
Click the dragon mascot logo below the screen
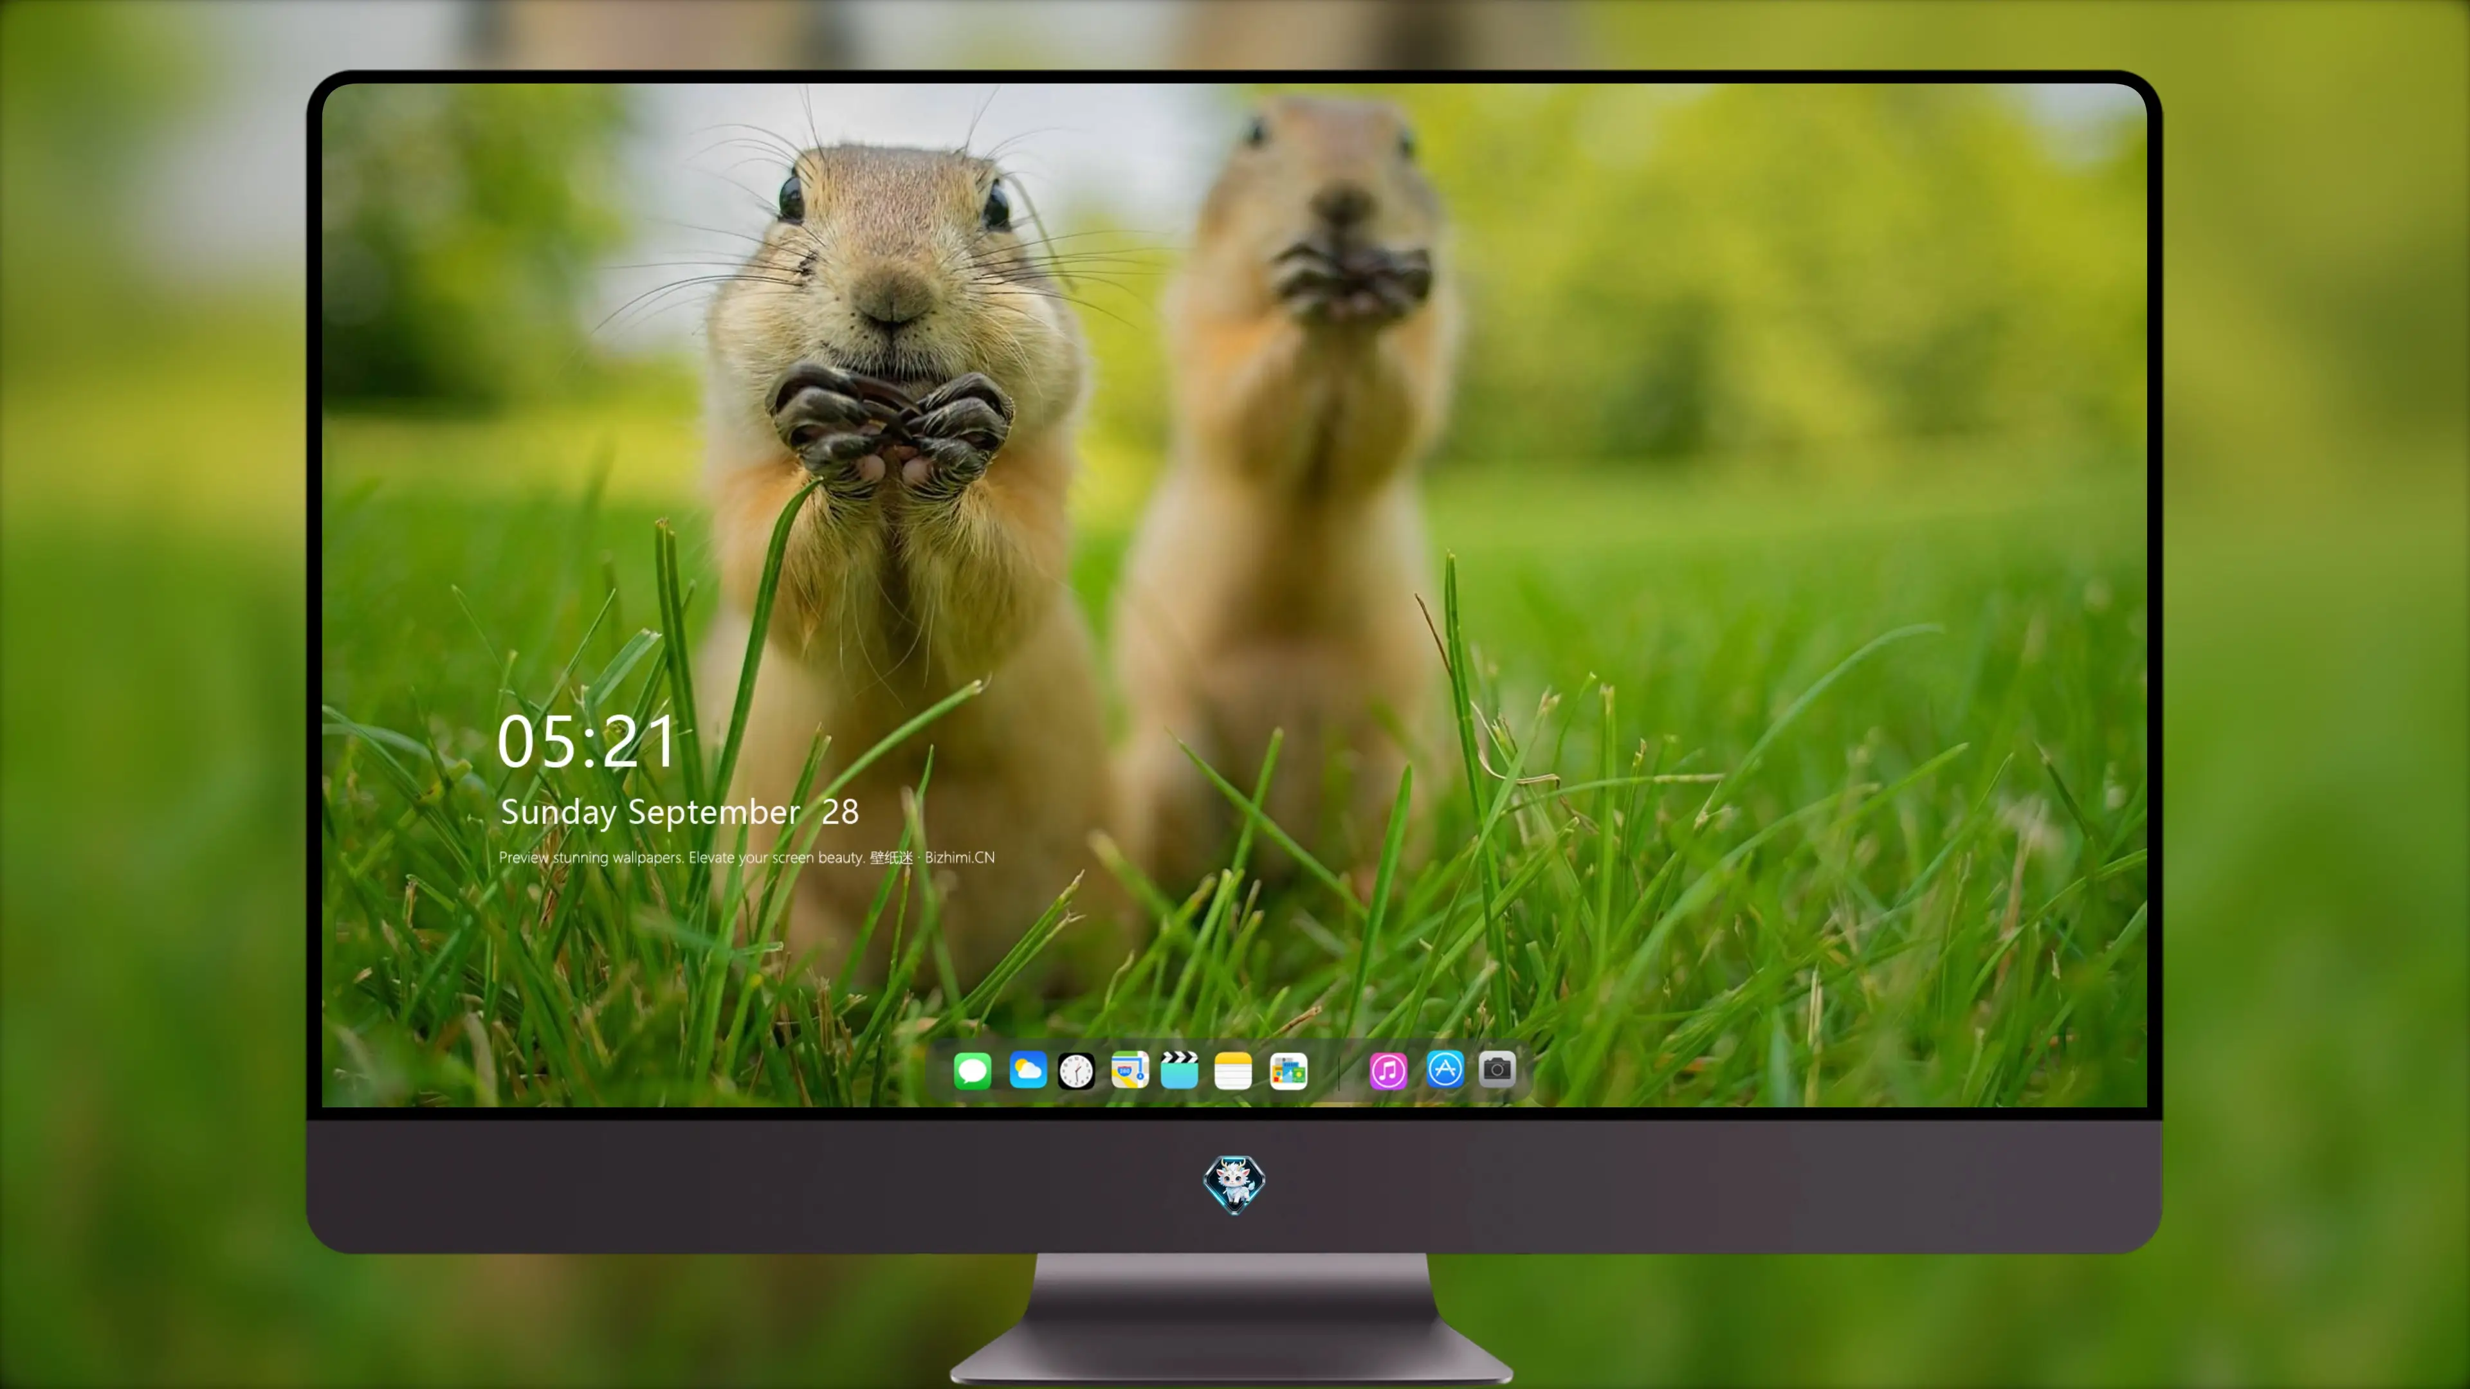(1234, 1184)
